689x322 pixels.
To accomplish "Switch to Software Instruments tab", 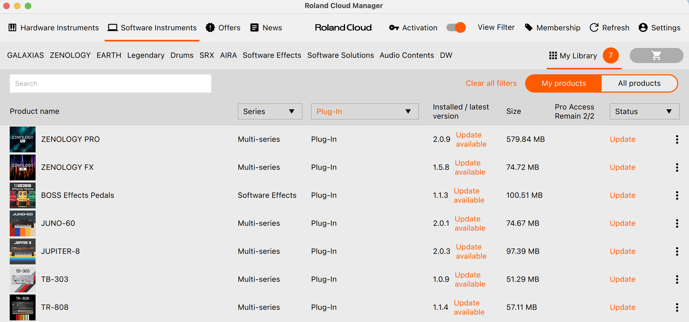I will tap(152, 27).
